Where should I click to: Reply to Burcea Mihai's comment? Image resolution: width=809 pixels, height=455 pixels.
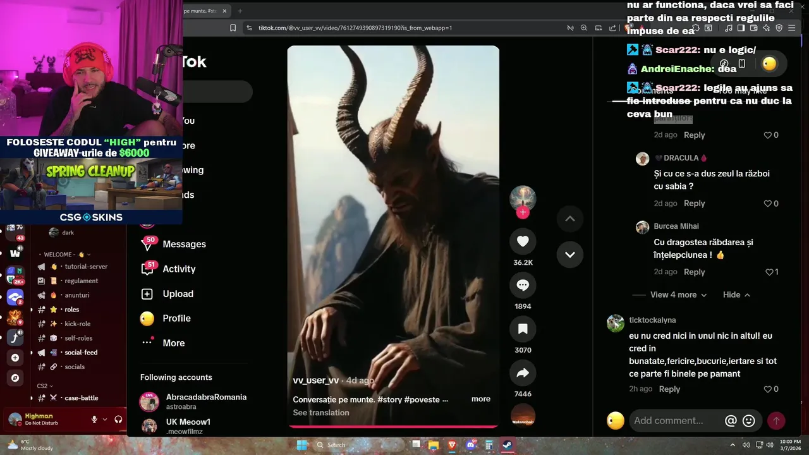tap(694, 272)
